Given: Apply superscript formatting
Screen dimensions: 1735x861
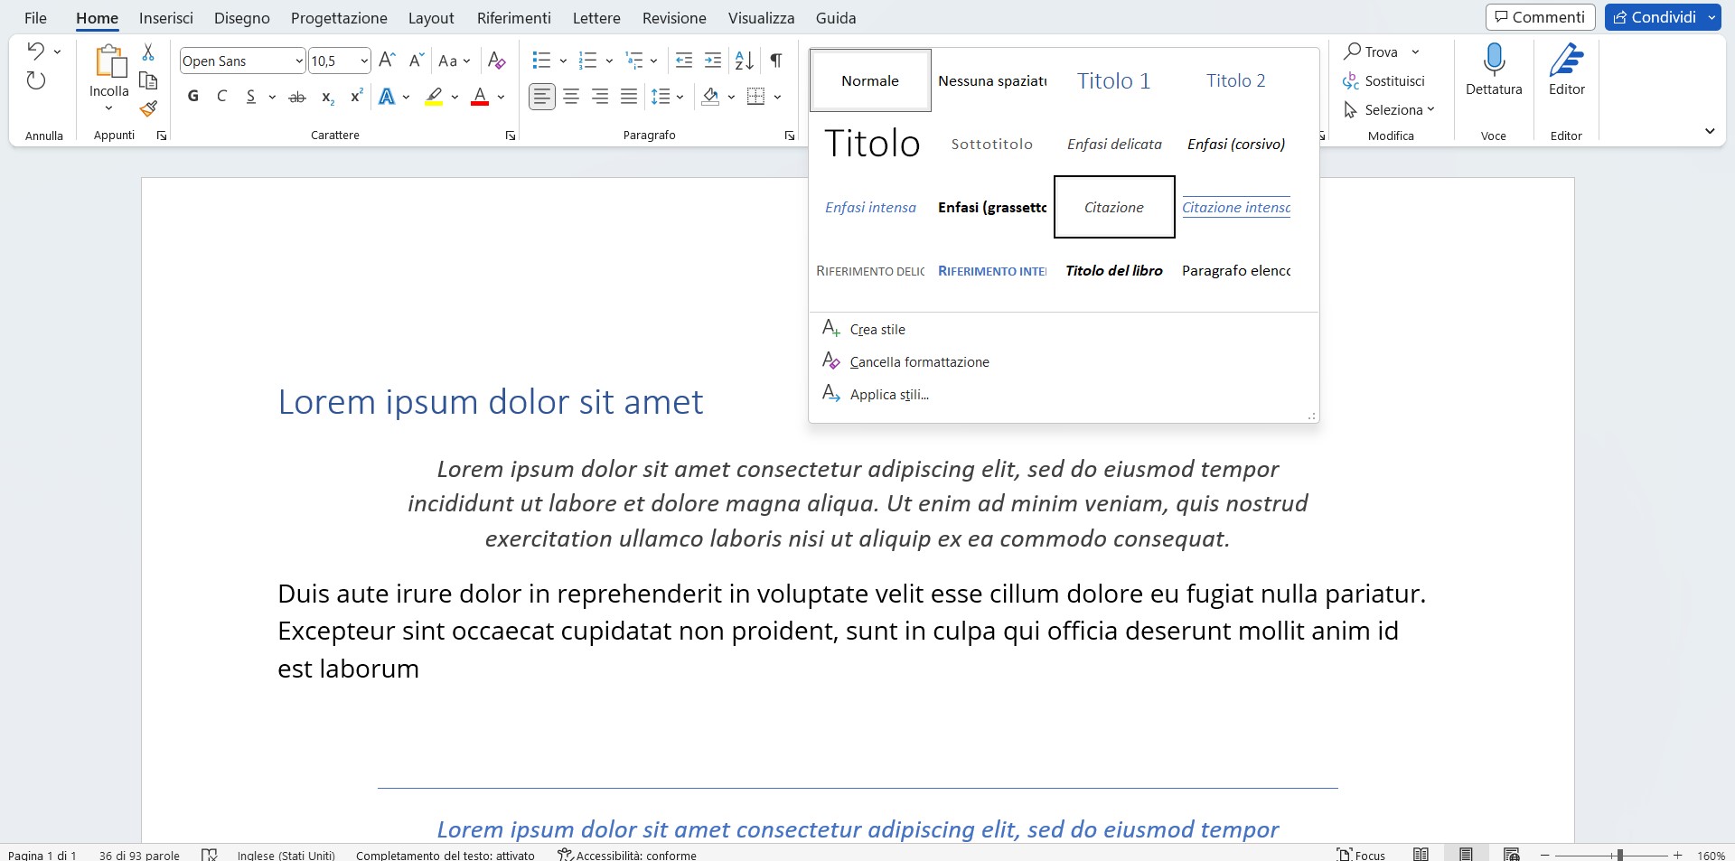Looking at the screenshot, I should [355, 97].
